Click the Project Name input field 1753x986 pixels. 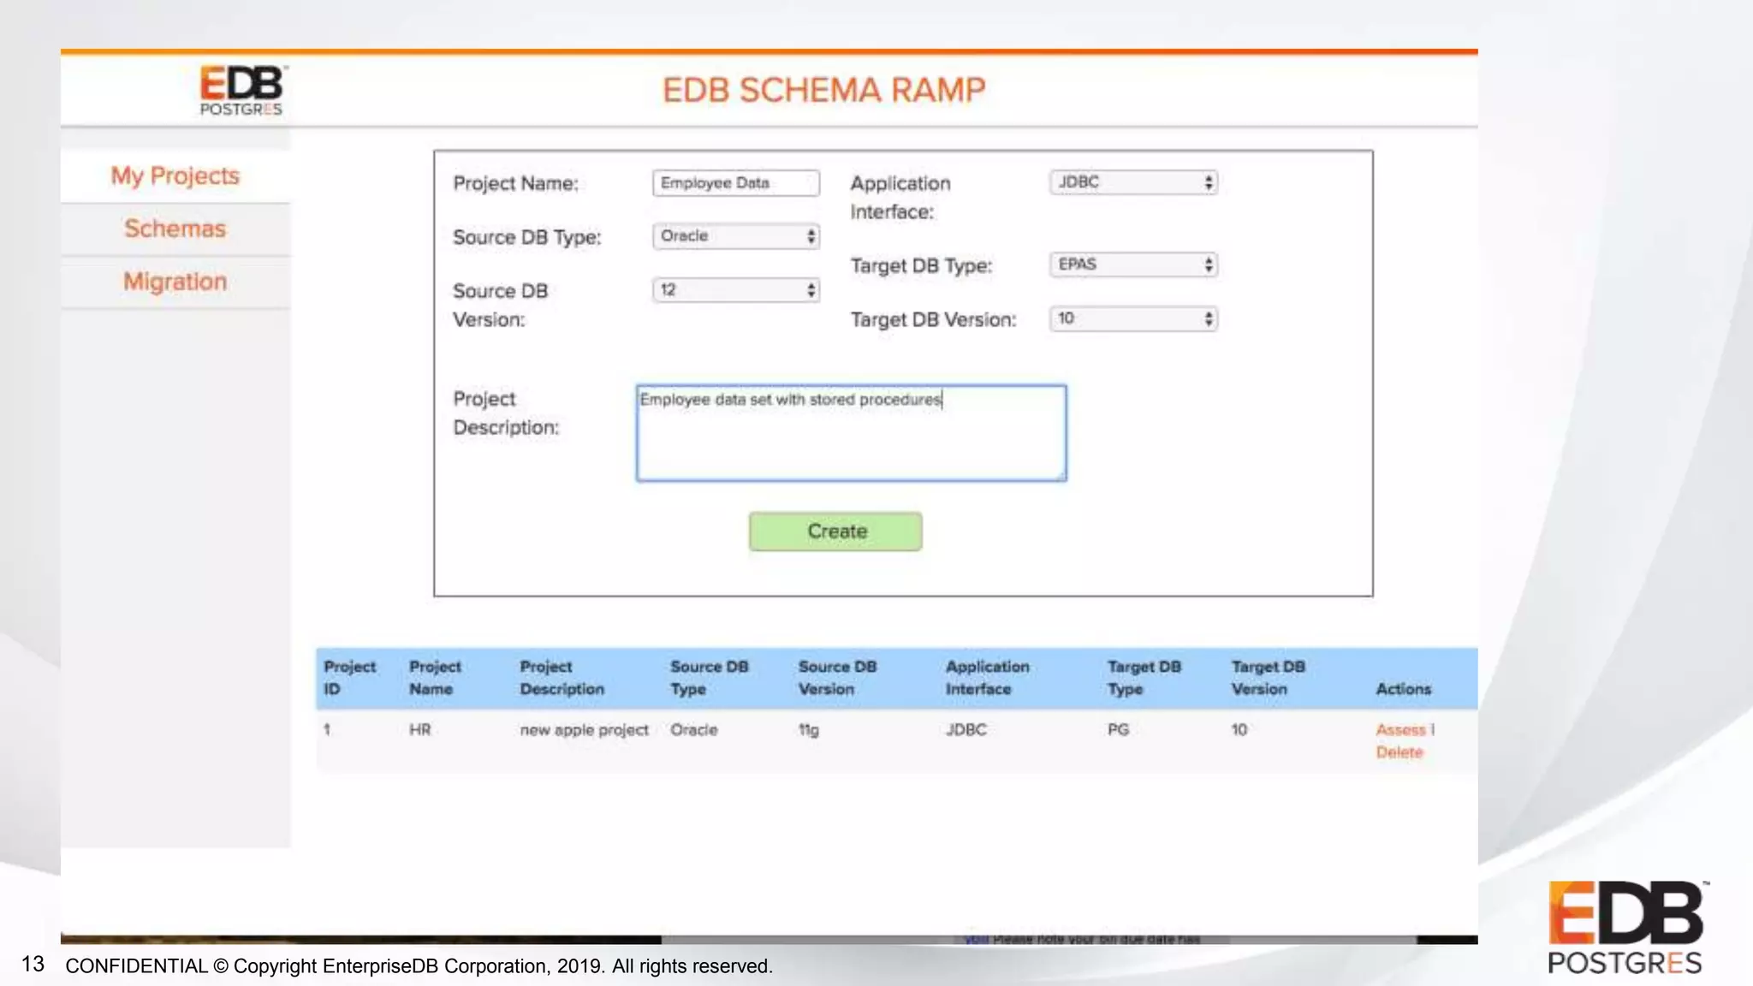(734, 183)
